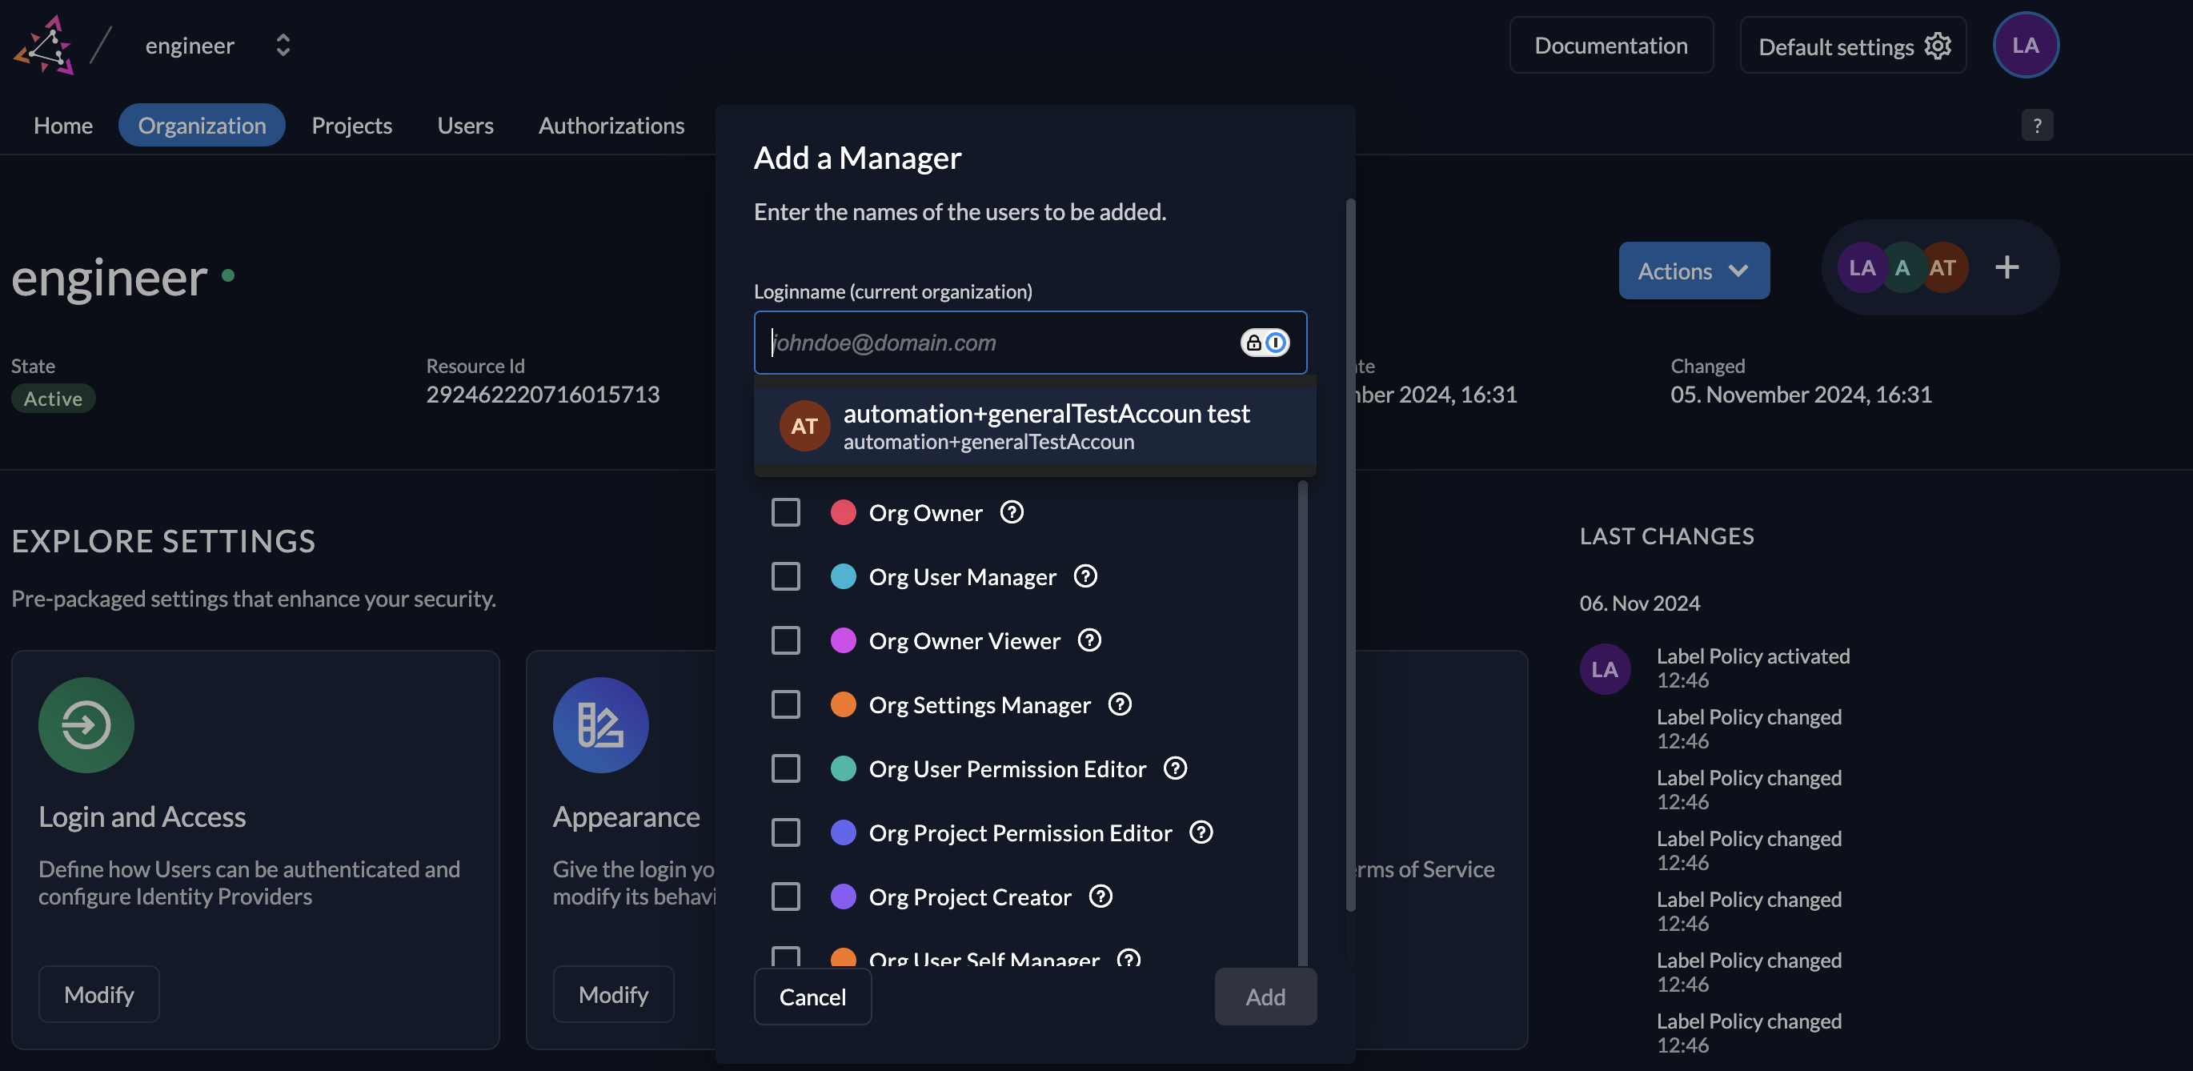Click the plus icon to add a manager
The image size is (2193, 1071).
2007,267
